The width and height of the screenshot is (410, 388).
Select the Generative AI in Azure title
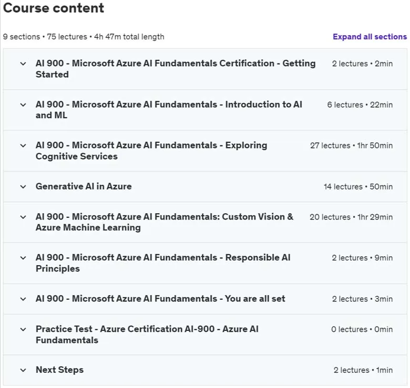pyautogui.click(x=84, y=186)
